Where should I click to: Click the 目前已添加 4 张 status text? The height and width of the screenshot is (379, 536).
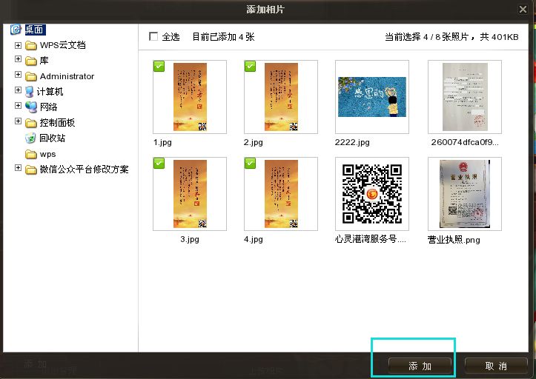point(224,37)
